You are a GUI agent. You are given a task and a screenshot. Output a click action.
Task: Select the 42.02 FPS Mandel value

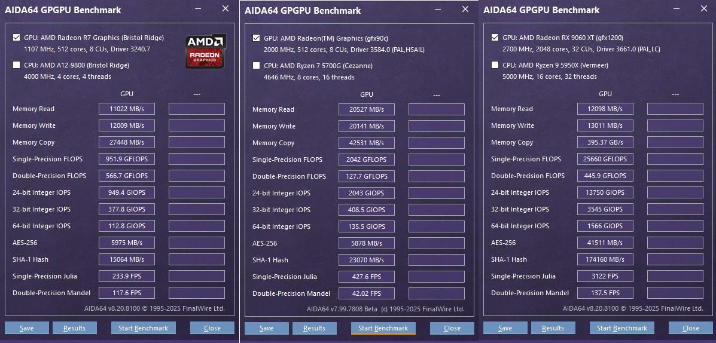(x=367, y=293)
